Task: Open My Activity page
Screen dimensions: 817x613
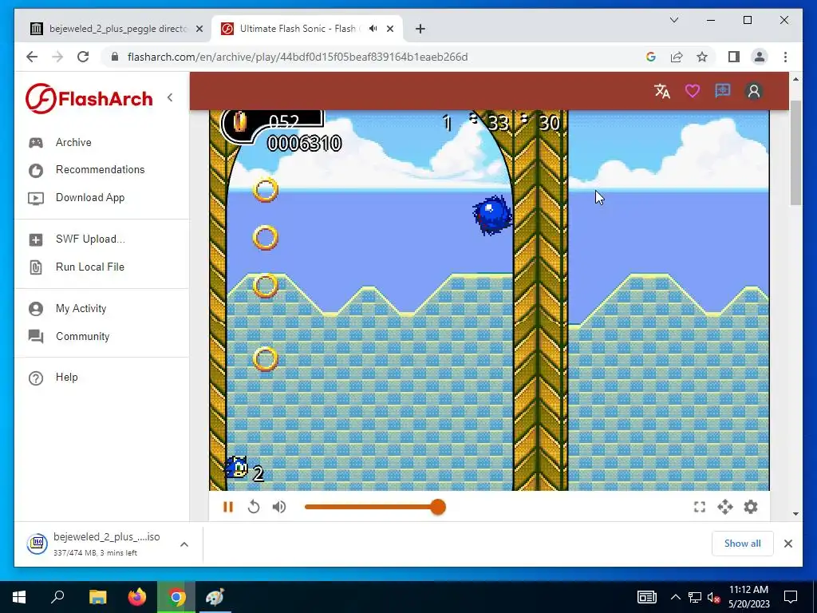Action: (81, 309)
